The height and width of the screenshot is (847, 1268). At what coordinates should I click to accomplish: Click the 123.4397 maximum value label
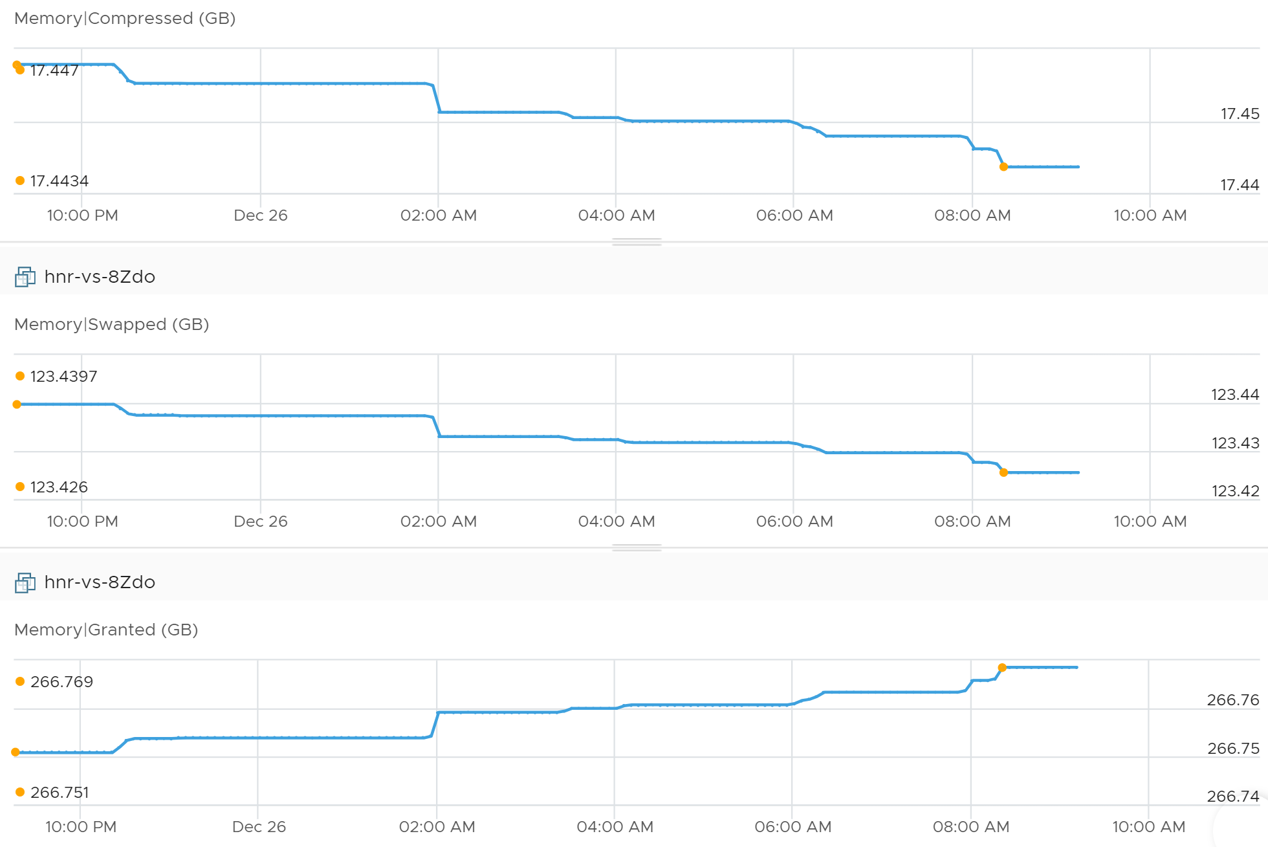(63, 377)
